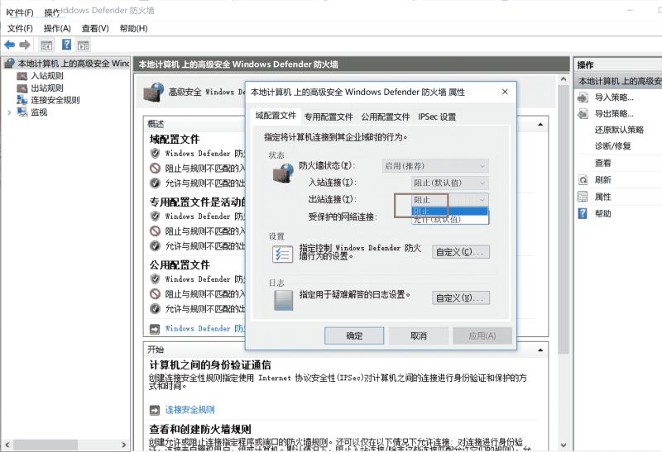The width and height of the screenshot is (662, 452).
Task: Click the 属性 properties icon
Action: [x=583, y=197]
